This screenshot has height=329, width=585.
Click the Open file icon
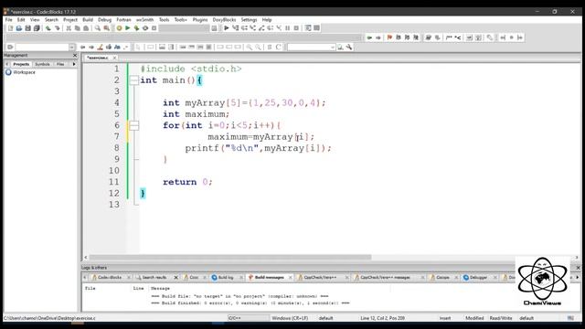tap(19, 28)
